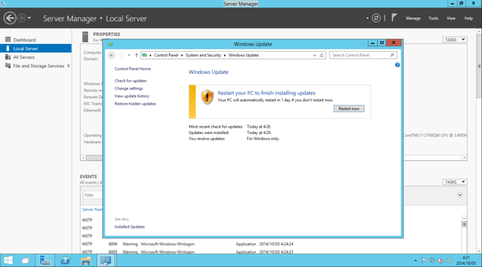This screenshot has width=482, height=267.
Task: Expand File and Storage Services arrow
Action: pyautogui.click(x=68, y=66)
